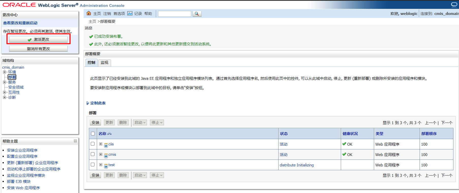Check the checkbox for the ciis row
This screenshot has width=459, height=193.
point(93,144)
